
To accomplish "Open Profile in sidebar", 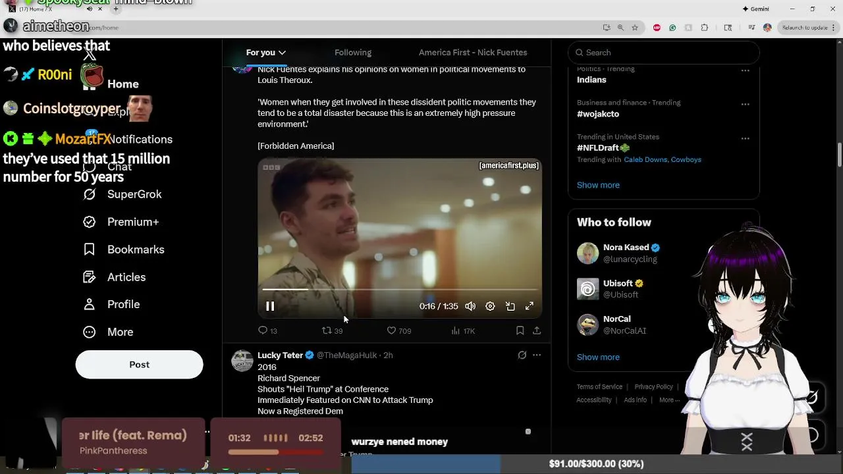I will tap(111, 304).
